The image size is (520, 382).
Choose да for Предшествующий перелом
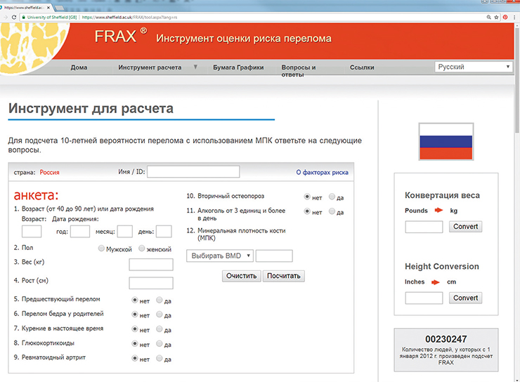160,300
